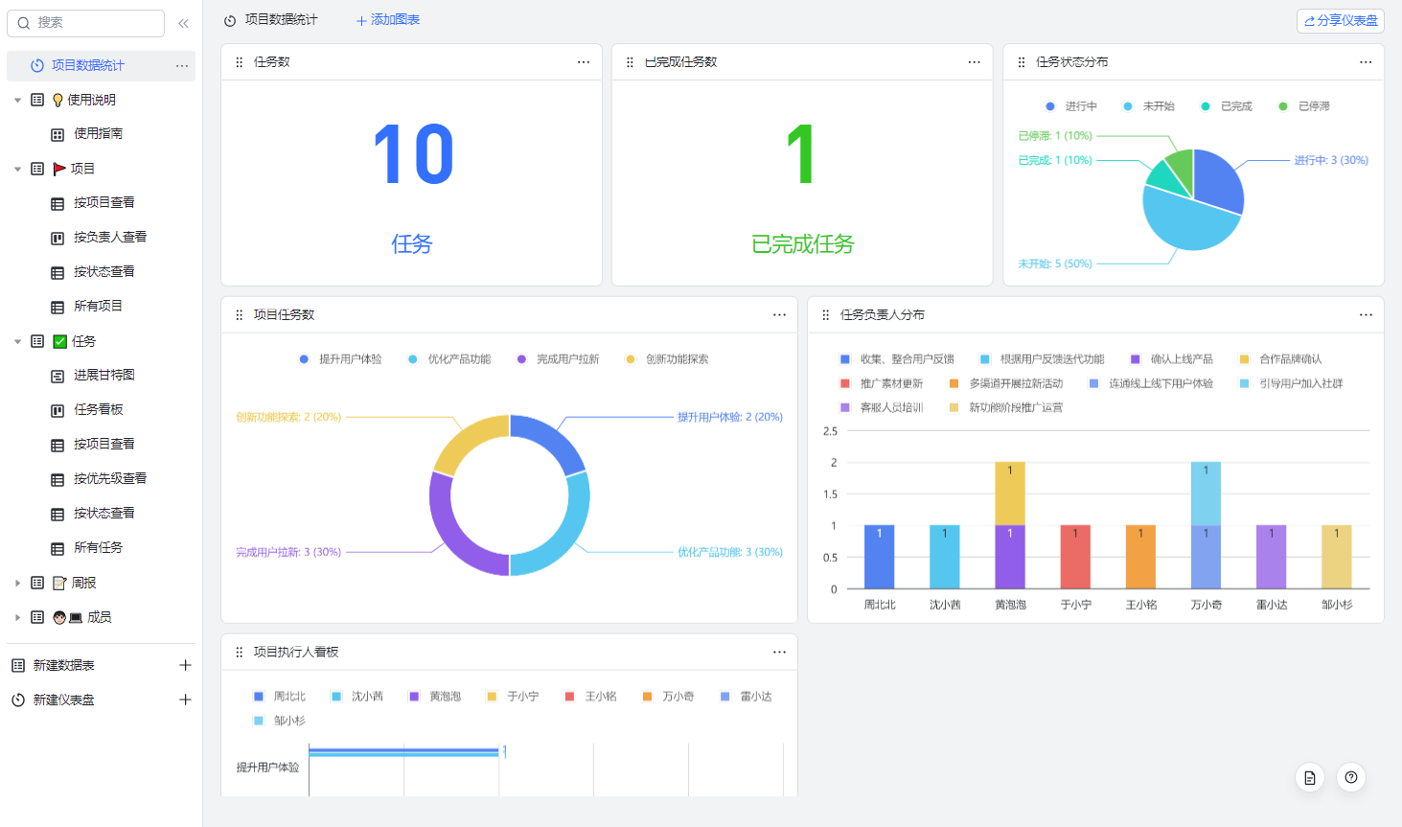Click the 分享仪表盘 button

pyautogui.click(x=1340, y=20)
